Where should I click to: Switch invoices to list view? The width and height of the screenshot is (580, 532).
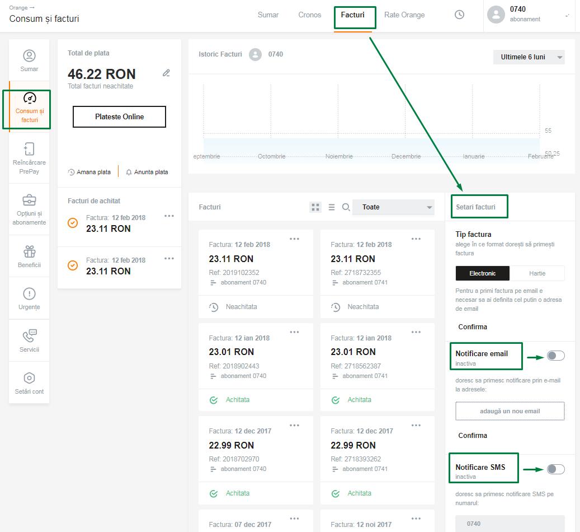click(332, 207)
